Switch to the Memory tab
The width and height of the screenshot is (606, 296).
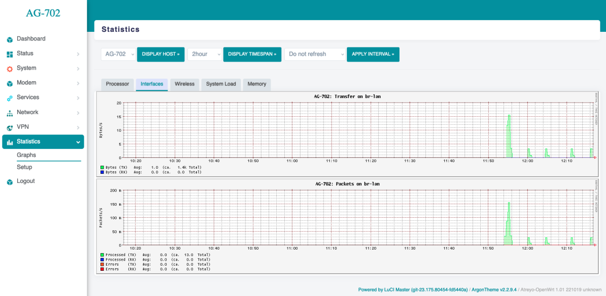(x=257, y=84)
